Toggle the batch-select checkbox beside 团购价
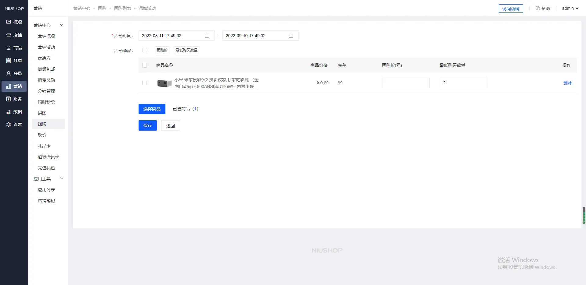586x285 pixels. click(145, 50)
